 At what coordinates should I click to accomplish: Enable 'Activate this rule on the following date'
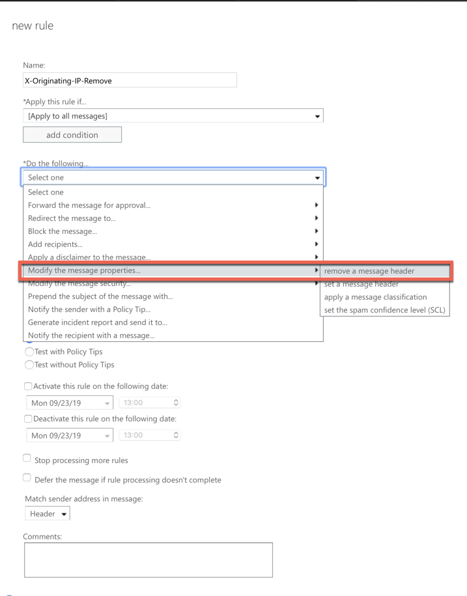[28, 386]
